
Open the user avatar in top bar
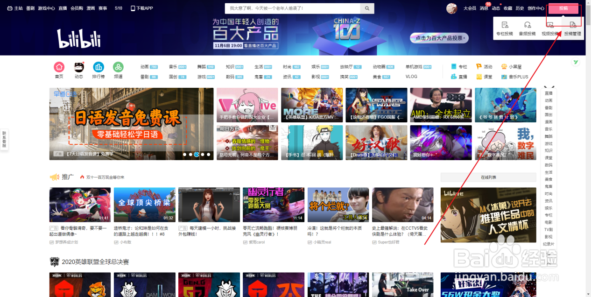pos(451,8)
